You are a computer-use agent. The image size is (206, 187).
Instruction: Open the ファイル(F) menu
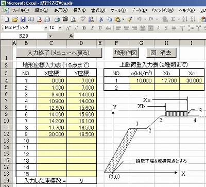click(20, 11)
